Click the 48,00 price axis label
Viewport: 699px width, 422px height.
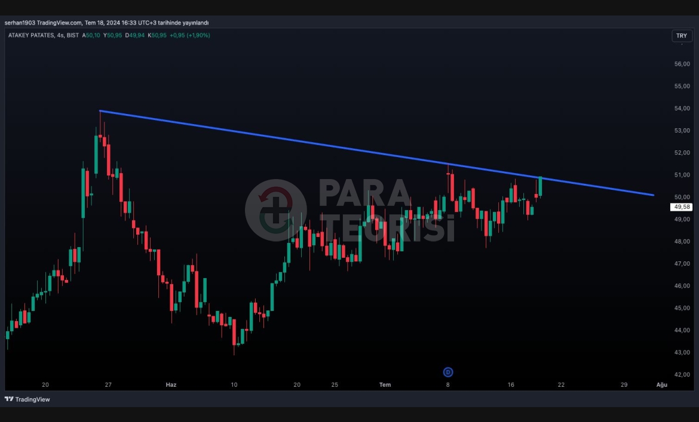pos(682,241)
